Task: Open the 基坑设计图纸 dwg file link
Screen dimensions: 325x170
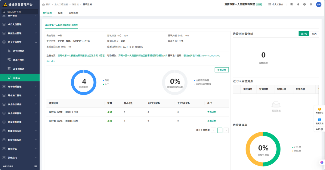Action: coord(202,56)
